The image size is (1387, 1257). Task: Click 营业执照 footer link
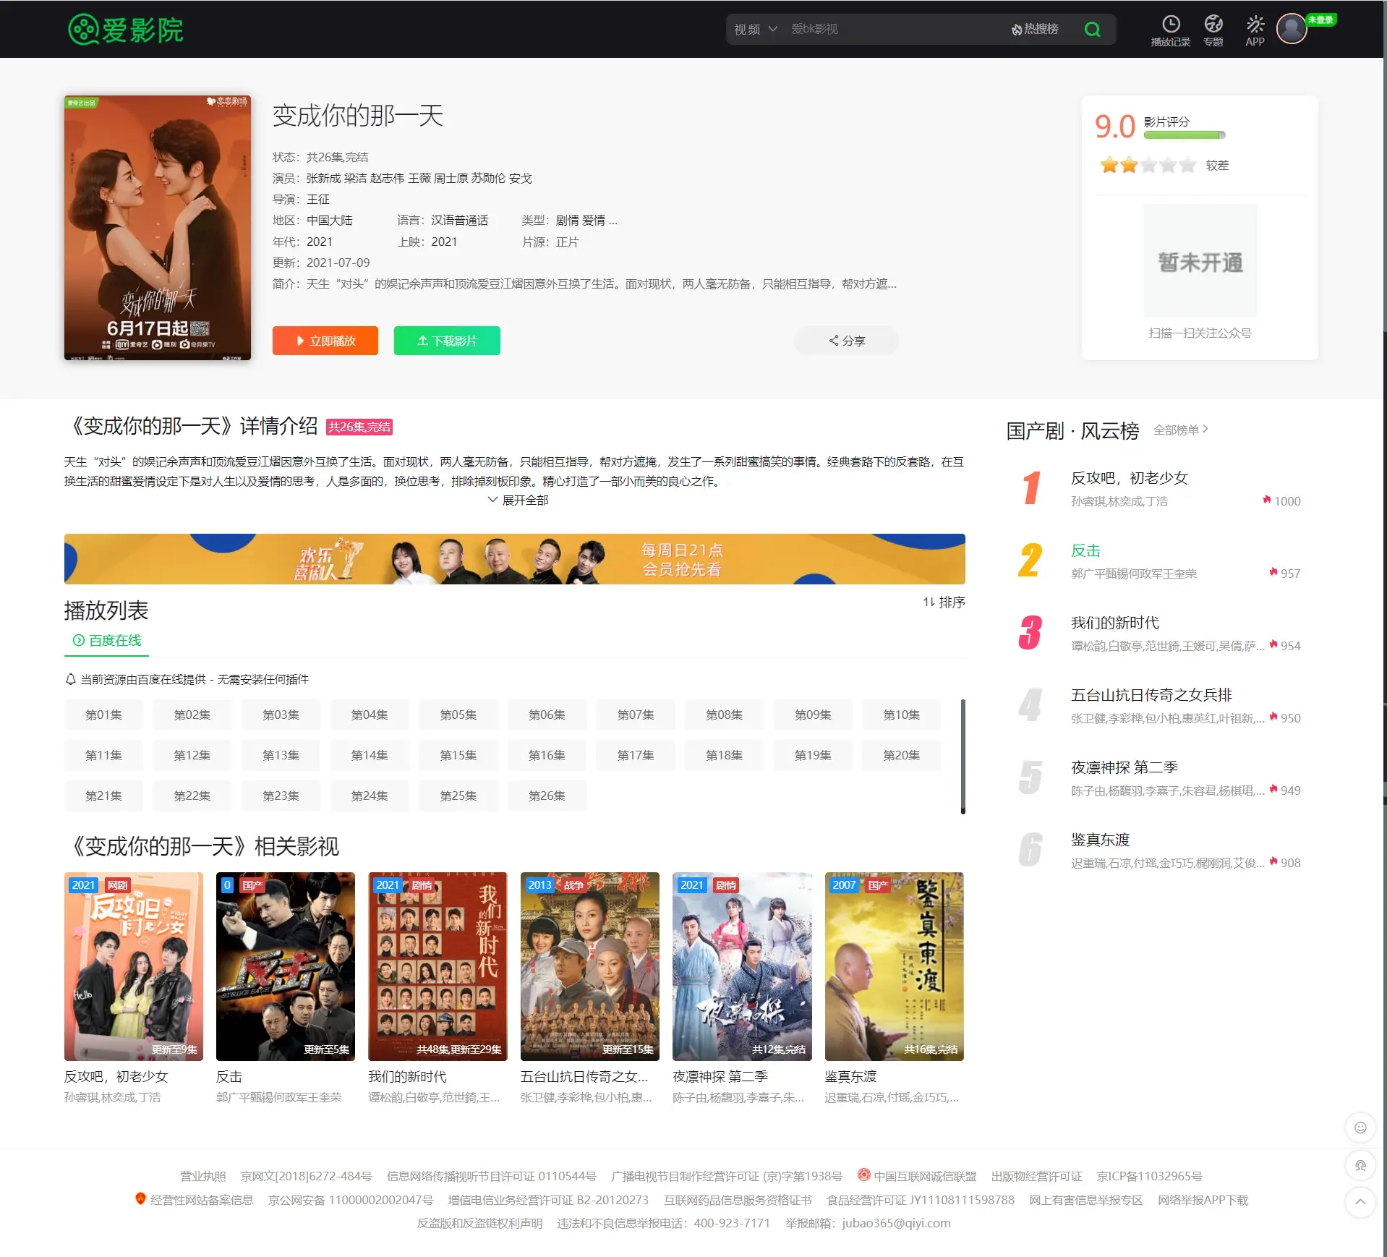[203, 1177]
